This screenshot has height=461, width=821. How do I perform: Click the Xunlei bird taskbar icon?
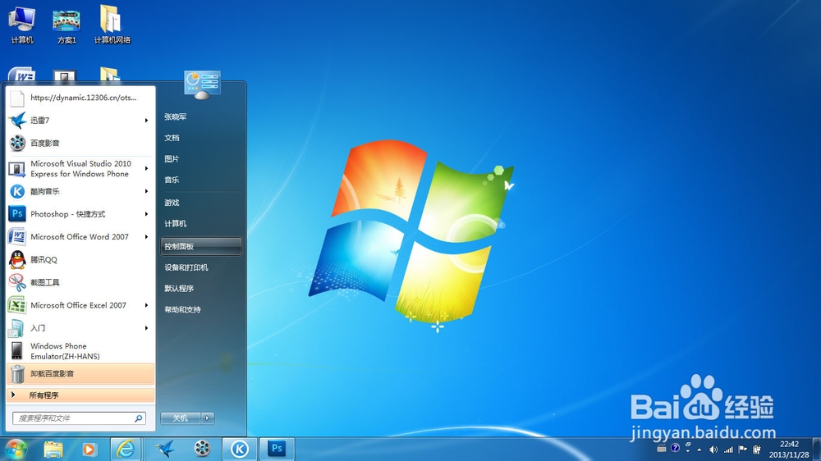166,449
